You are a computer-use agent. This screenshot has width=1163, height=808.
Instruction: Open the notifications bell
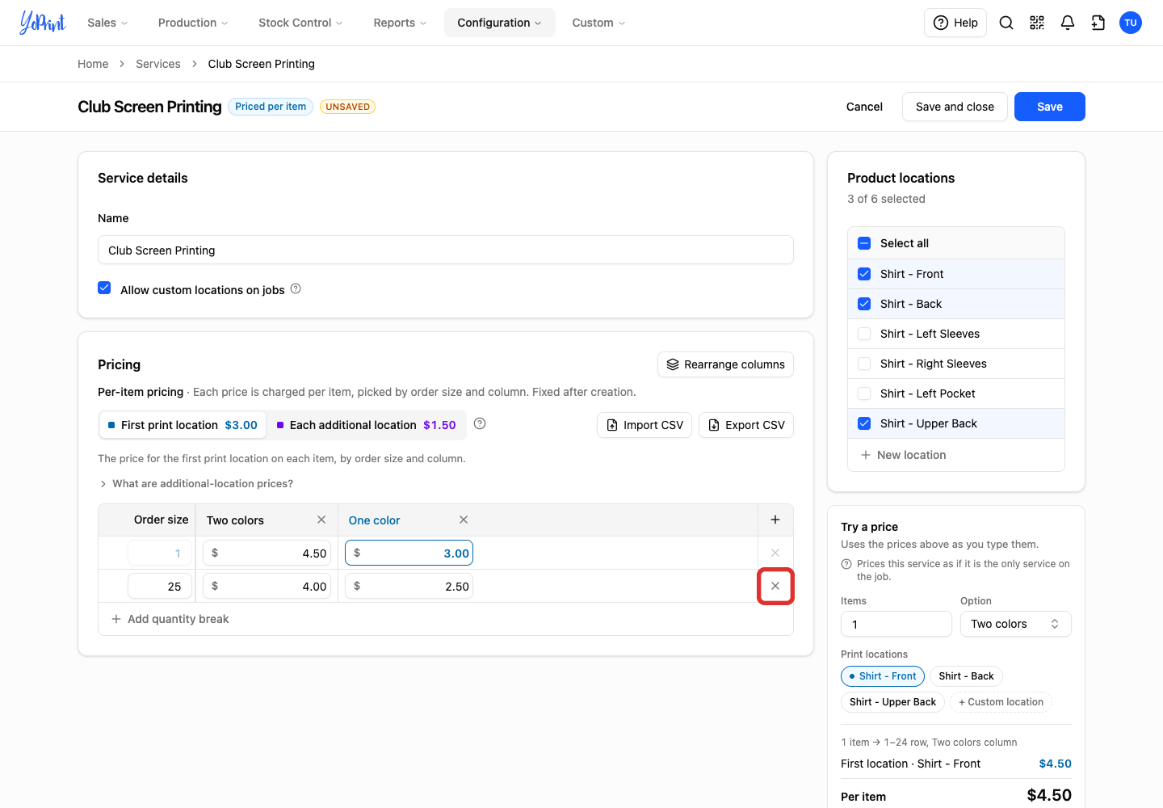pos(1068,23)
